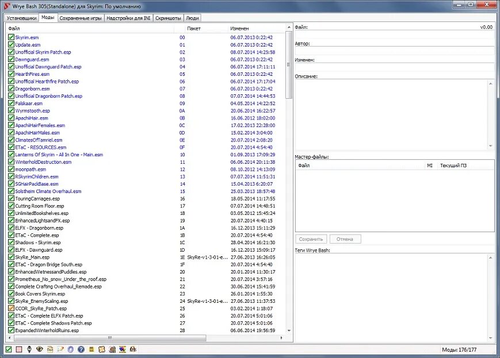Click the green checkmark icon in bottom toolbar
The height and width of the screenshot is (358, 500).
click(x=9, y=349)
